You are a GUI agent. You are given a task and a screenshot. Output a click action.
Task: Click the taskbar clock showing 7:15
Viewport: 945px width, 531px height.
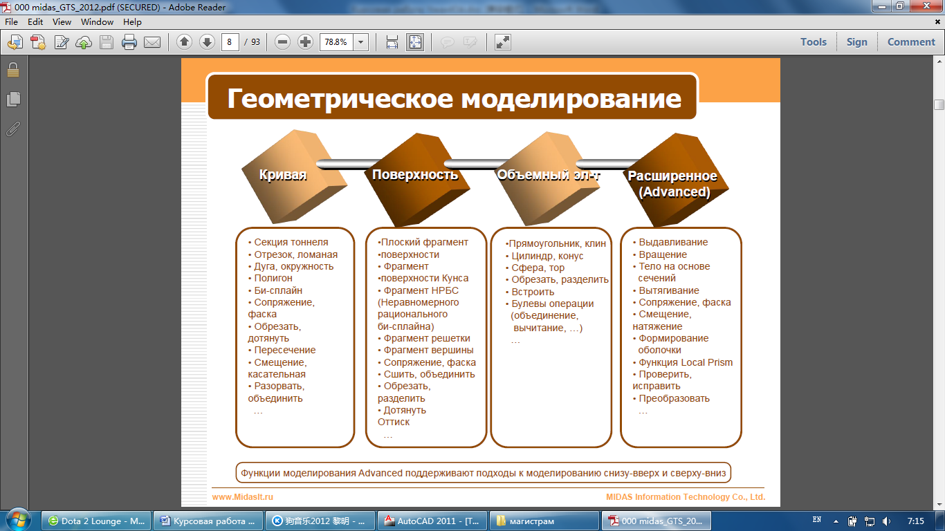916,521
